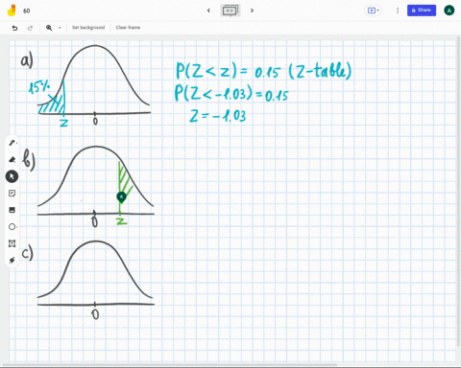
Task: Select the Pen tool
Action: [12, 143]
